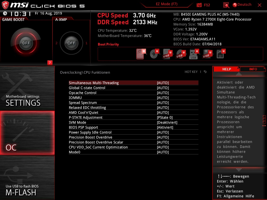Click the back arrow next to HOT KEY

pos(205,72)
